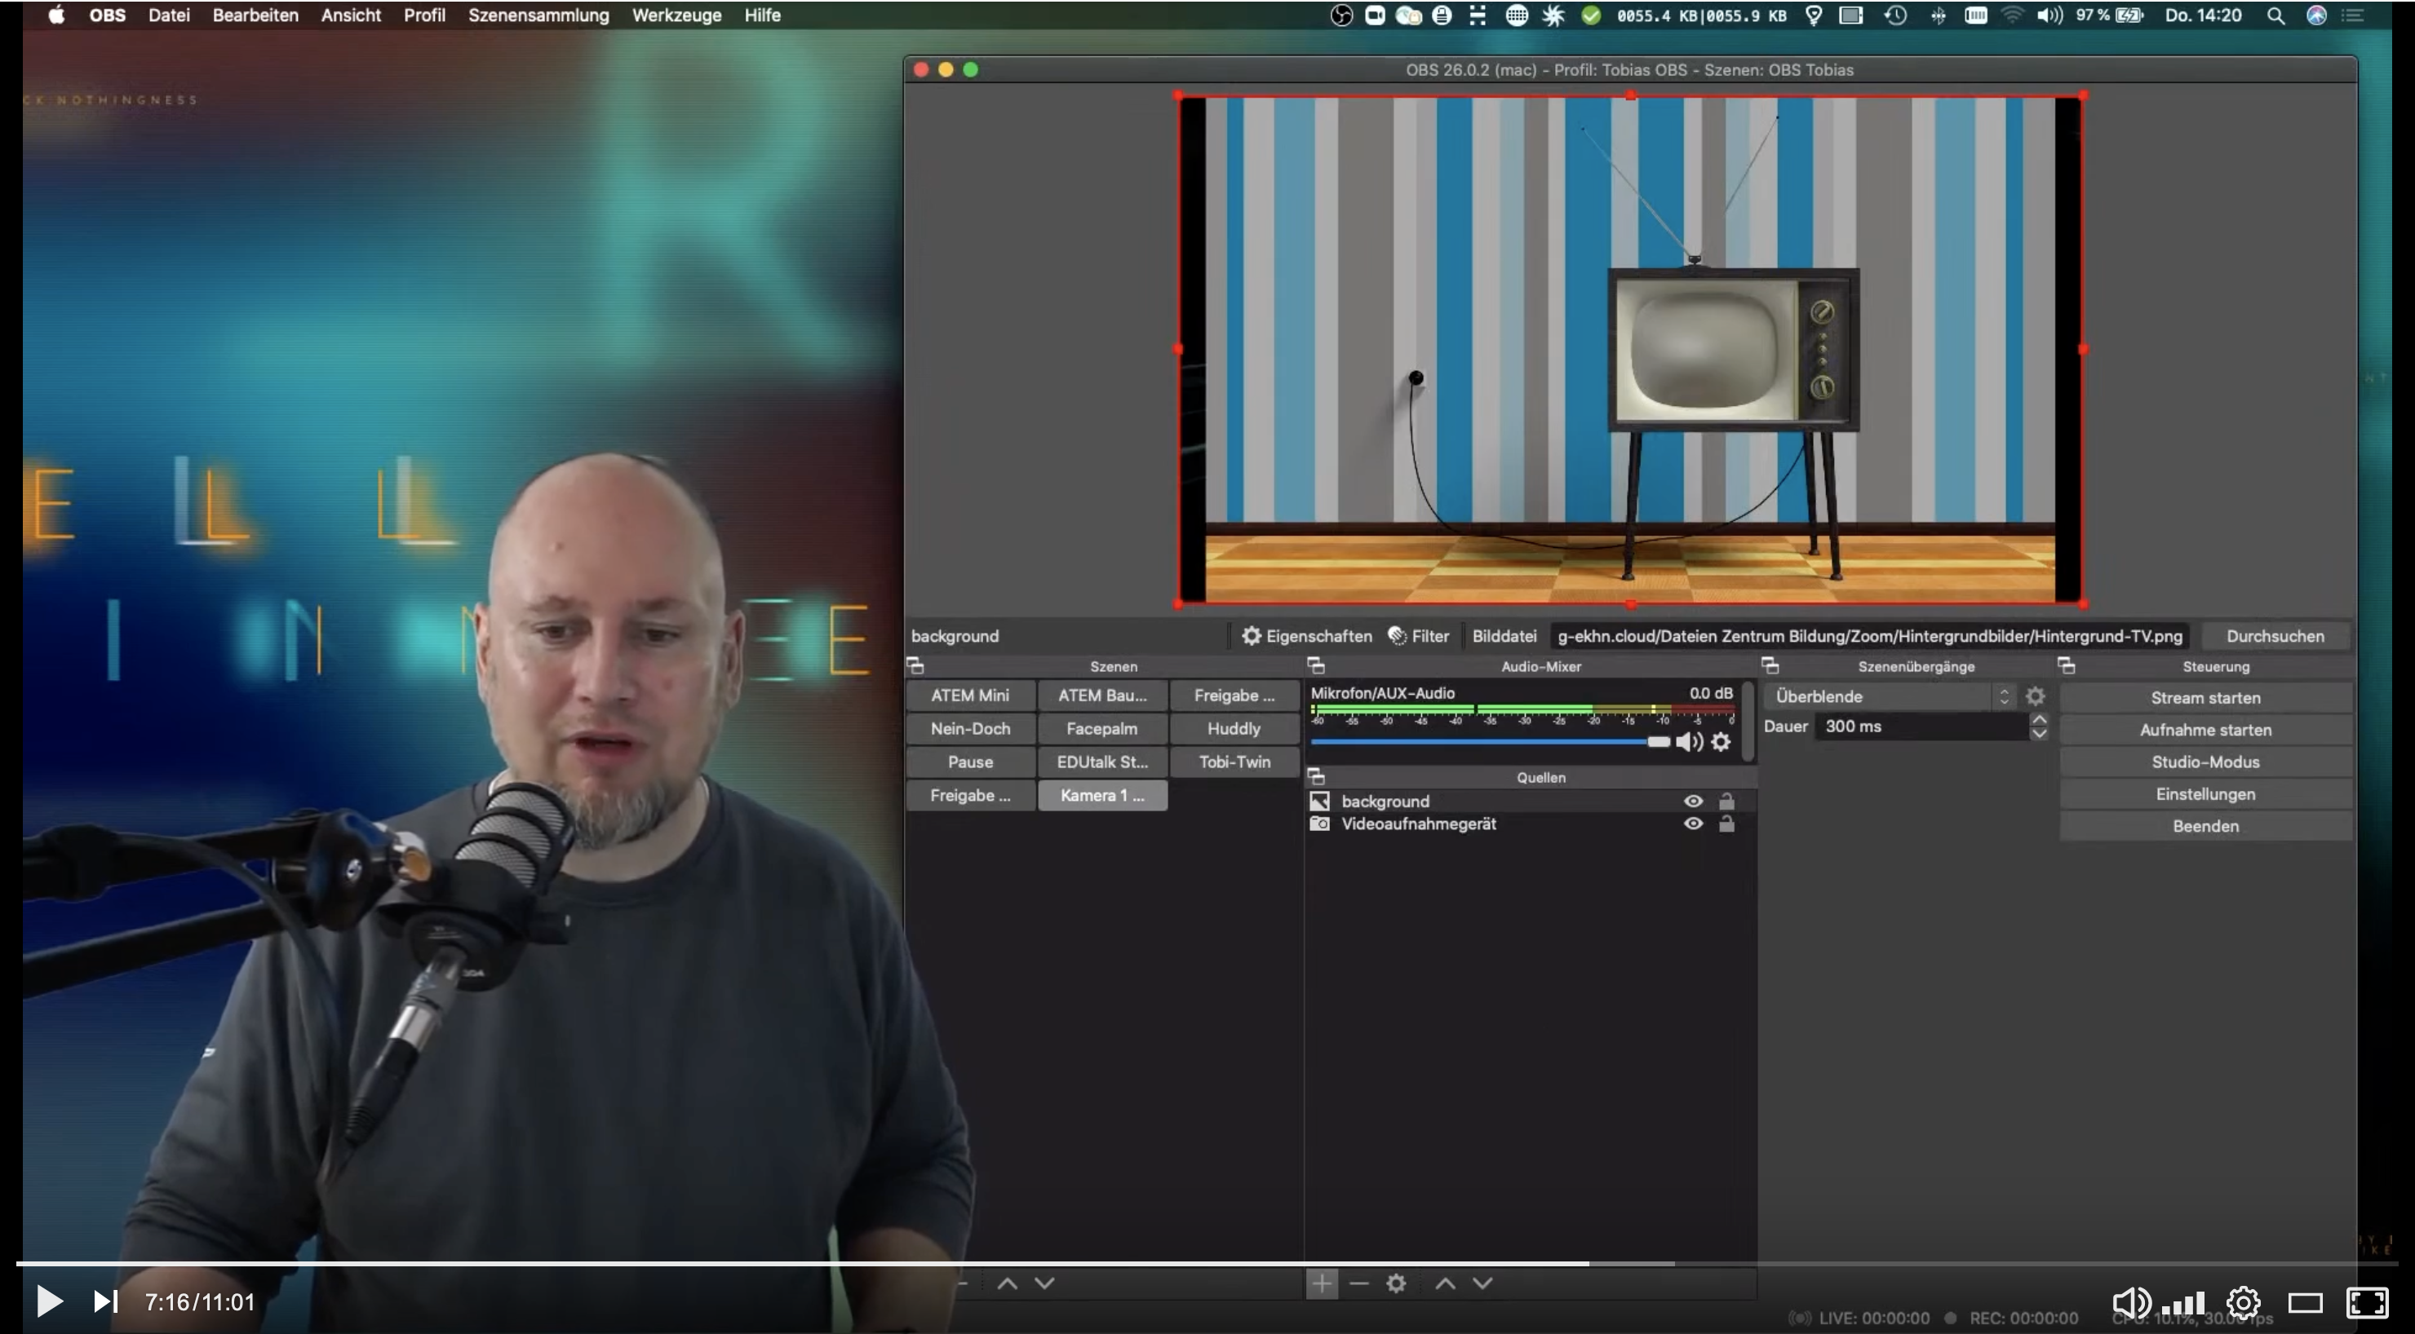Toggle the lock on background source
The height and width of the screenshot is (1334, 2415).
click(x=1726, y=801)
